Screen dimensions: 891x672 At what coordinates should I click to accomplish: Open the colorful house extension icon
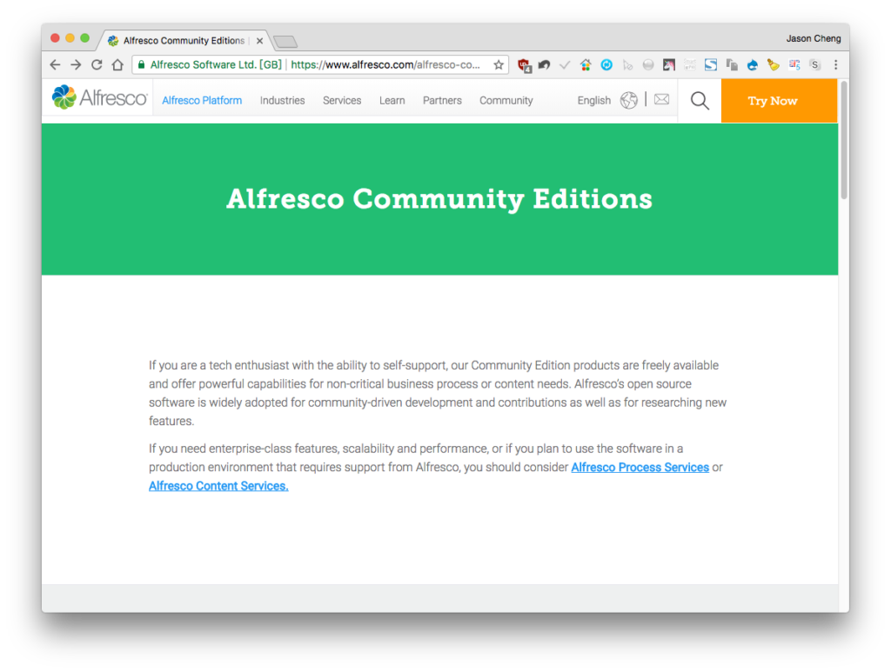(586, 64)
